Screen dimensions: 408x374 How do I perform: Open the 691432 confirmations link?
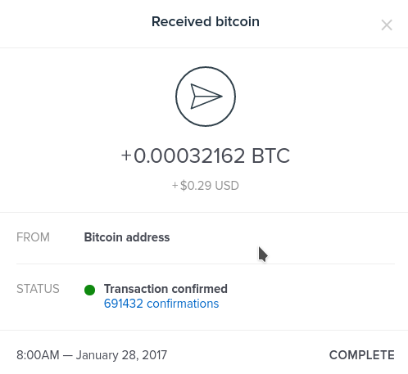(161, 304)
